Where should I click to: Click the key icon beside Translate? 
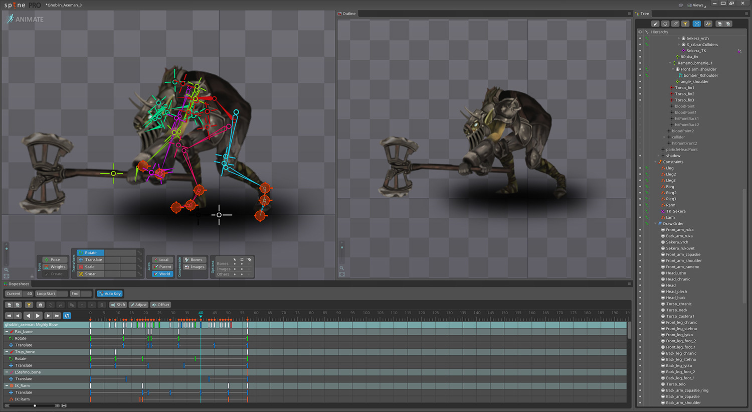coord(139,260)
